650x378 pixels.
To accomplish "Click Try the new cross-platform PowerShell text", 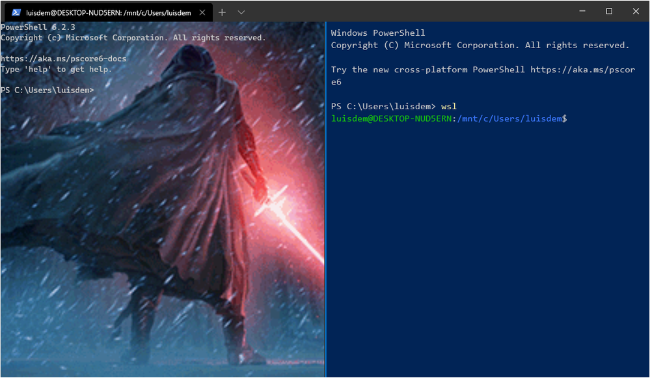I will point(428,70).
